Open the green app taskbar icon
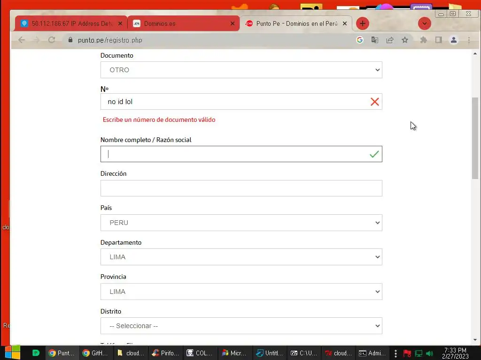 point(36,353)
